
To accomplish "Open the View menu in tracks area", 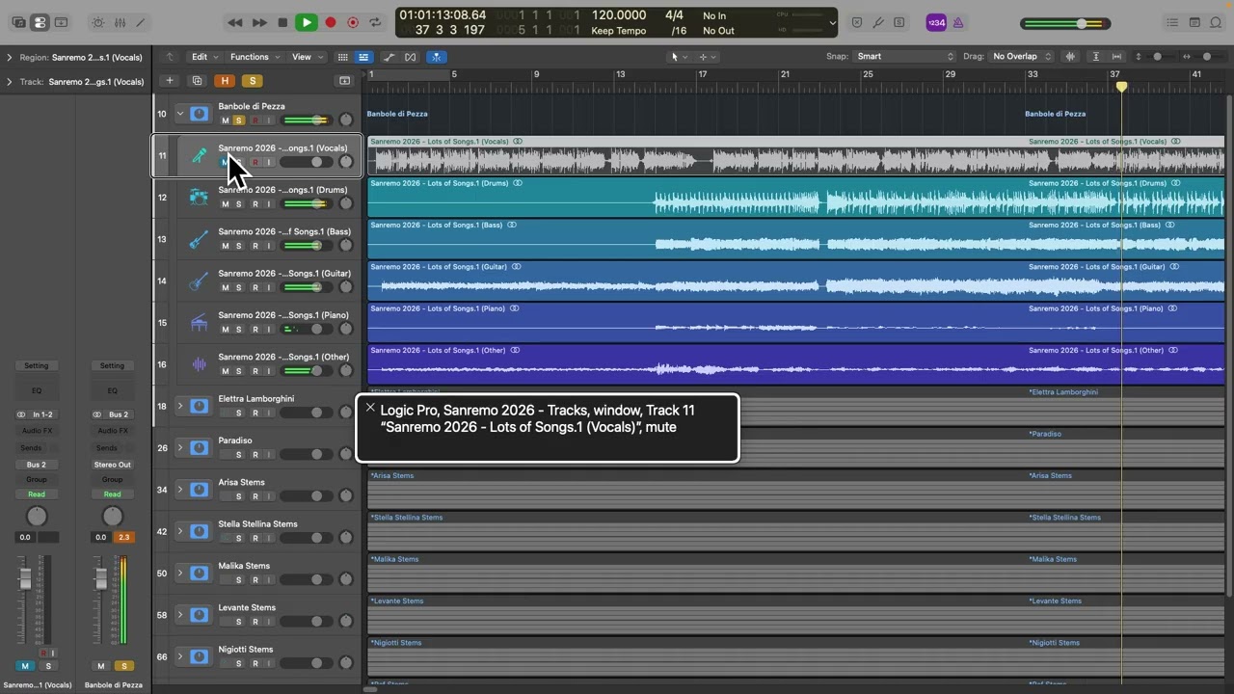I will [x=307, y=57].
